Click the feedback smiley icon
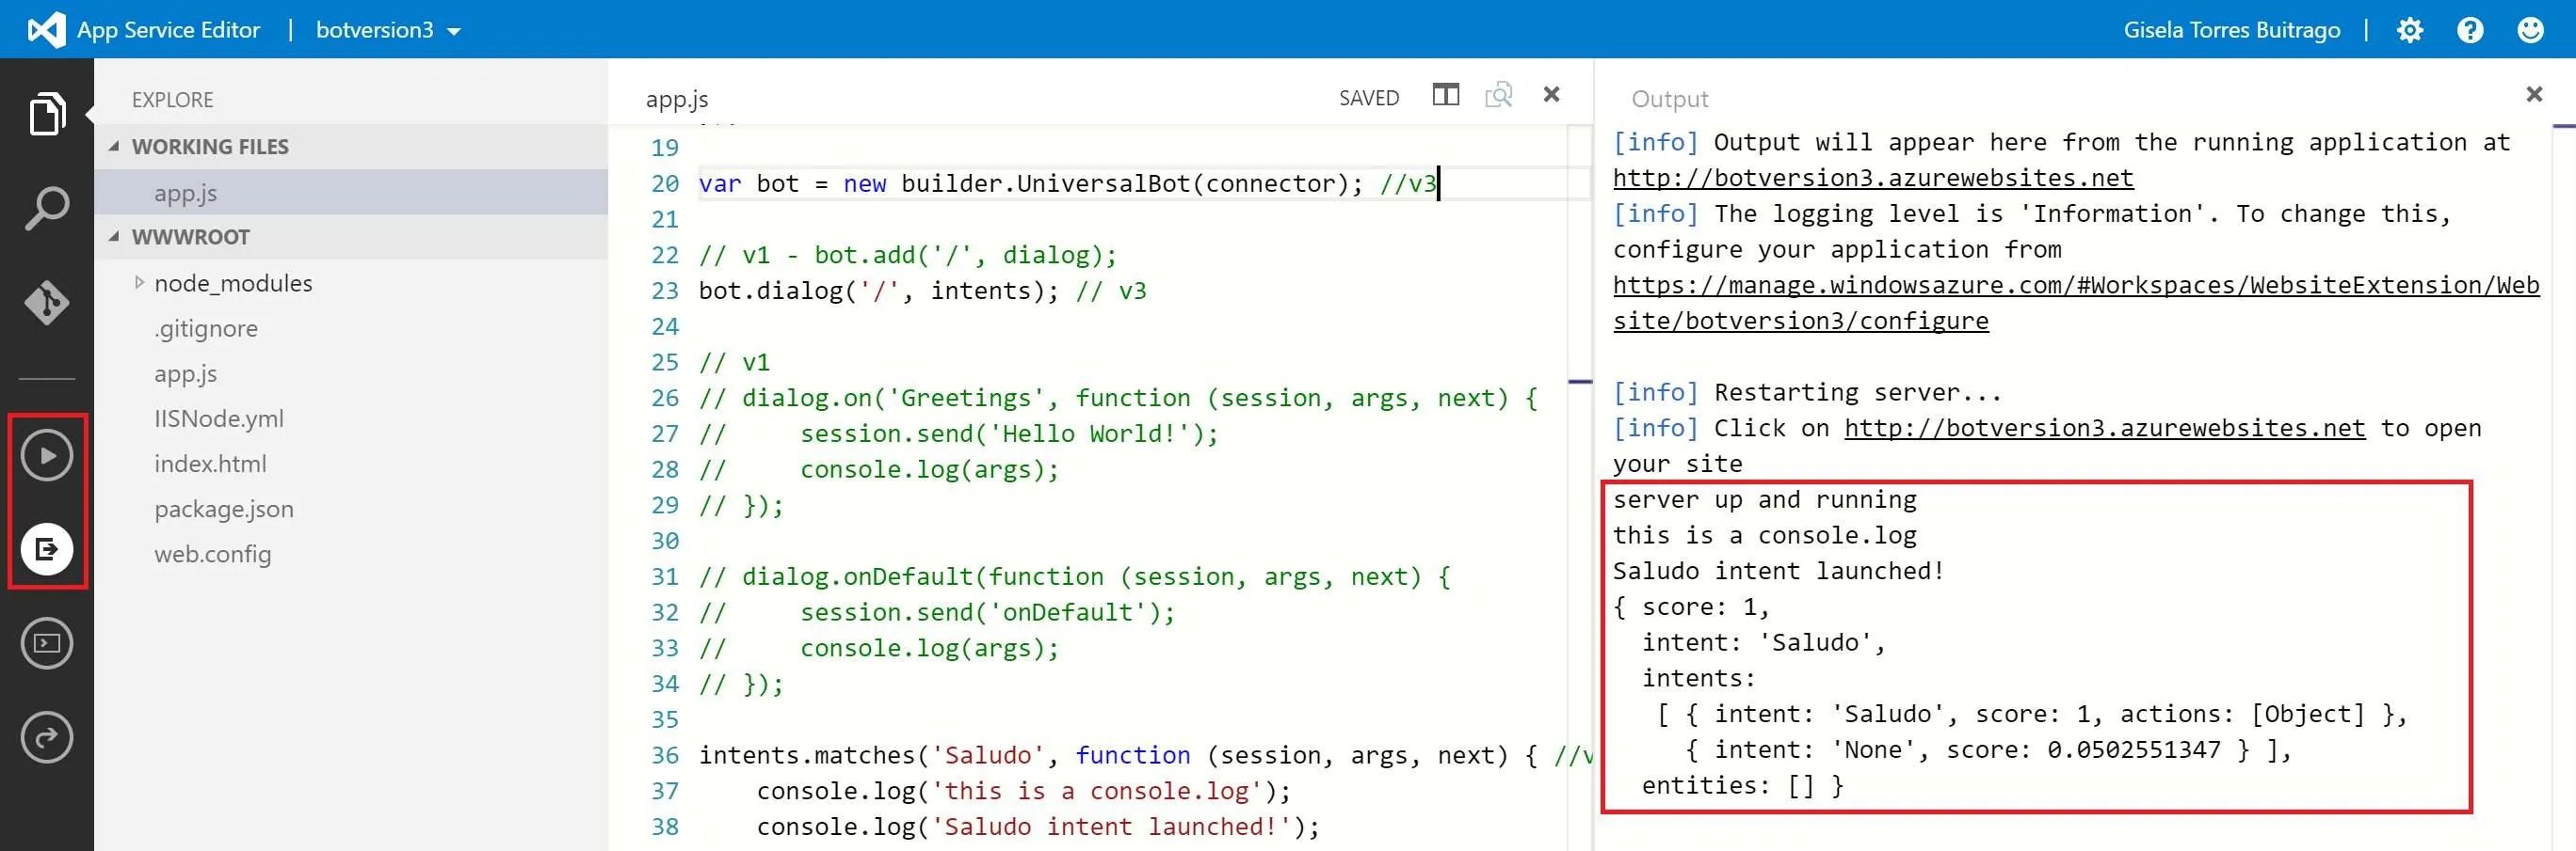The width and height of the screenshot is (2576, 851). coord(2530,30)
